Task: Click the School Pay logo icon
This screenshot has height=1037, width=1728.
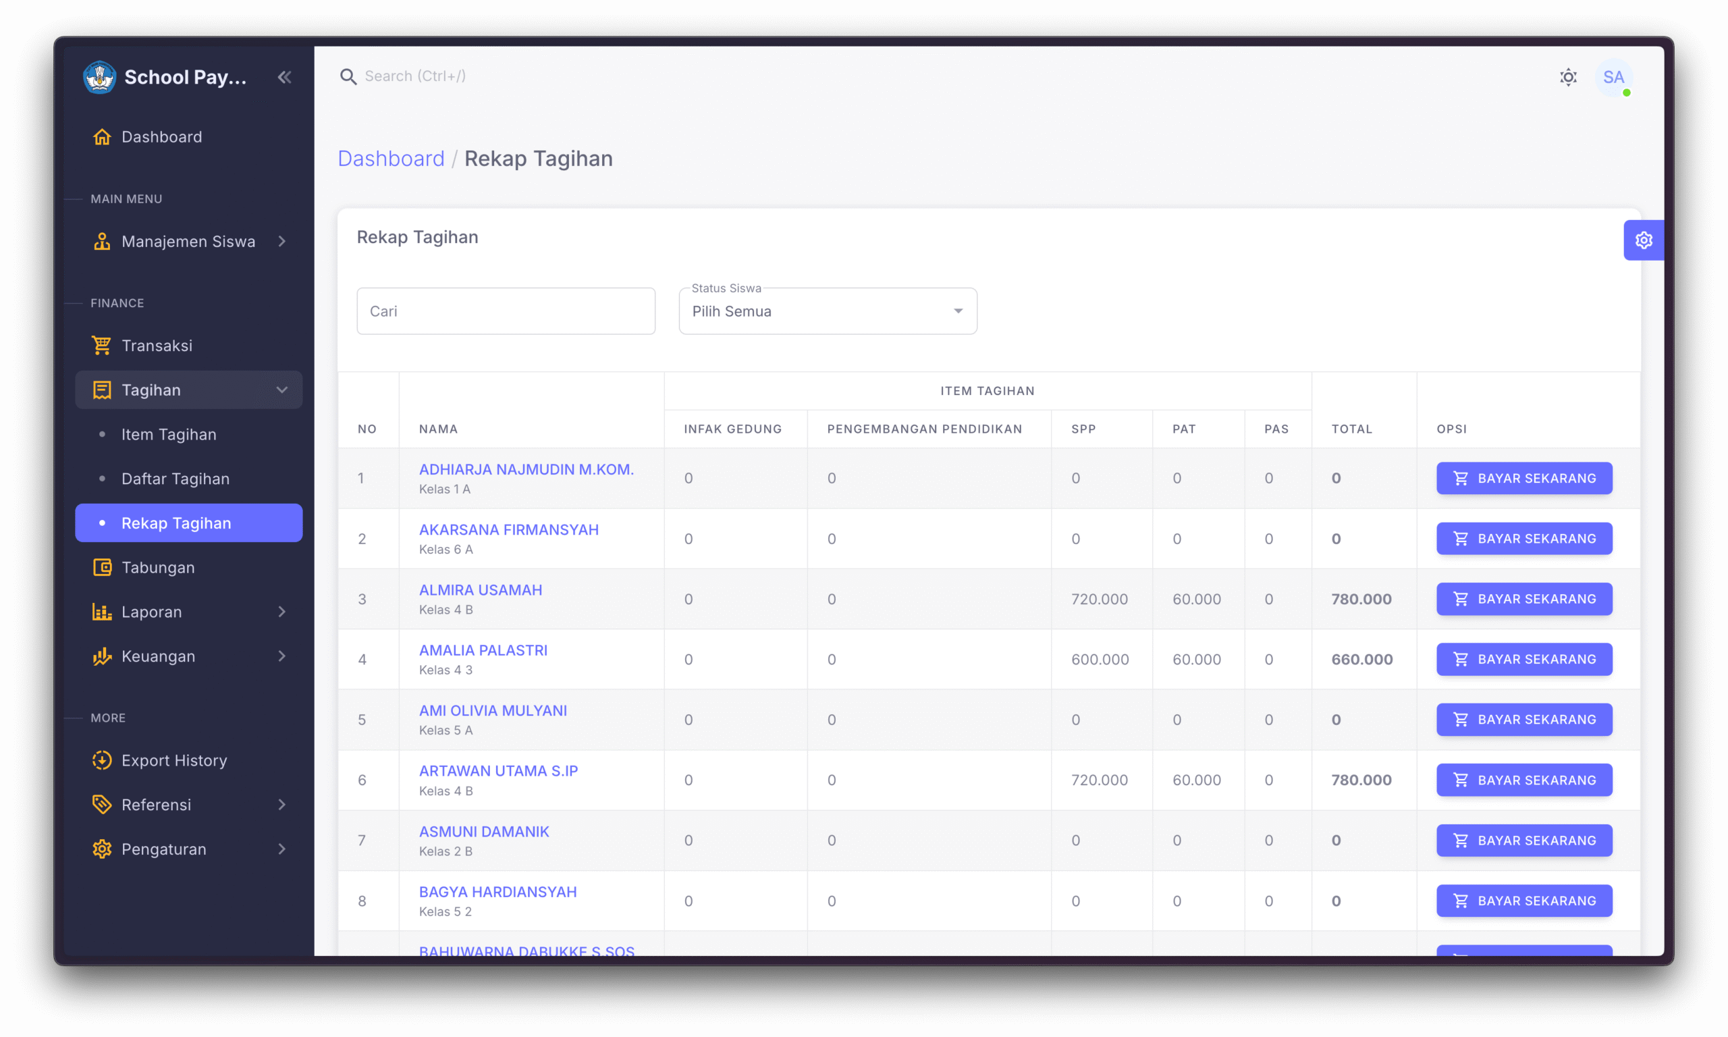Action: point(99,77)
